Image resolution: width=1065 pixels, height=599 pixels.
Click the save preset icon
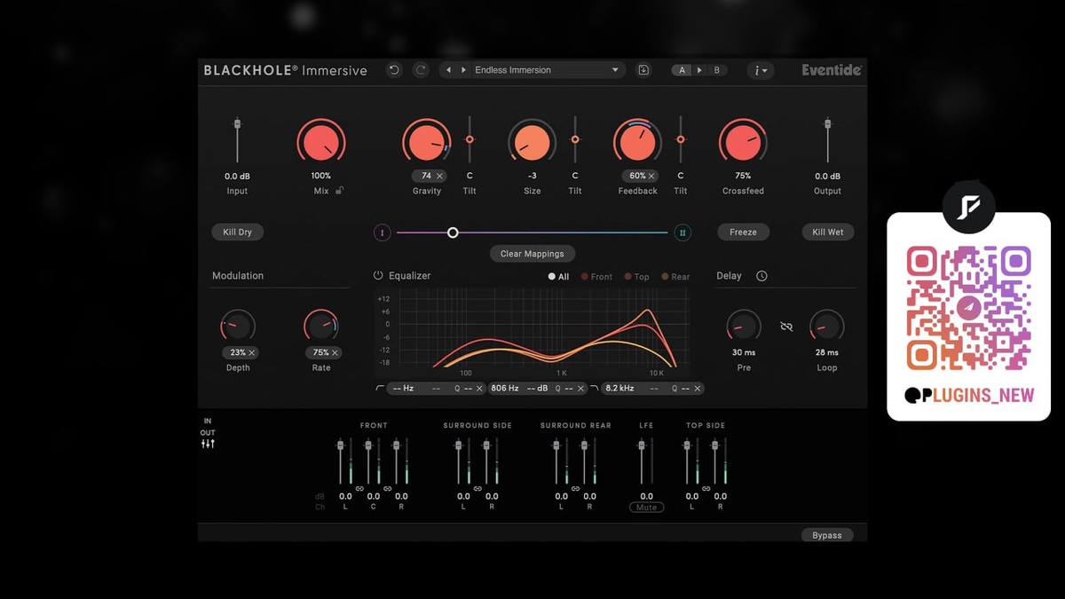tap(644, 70)
